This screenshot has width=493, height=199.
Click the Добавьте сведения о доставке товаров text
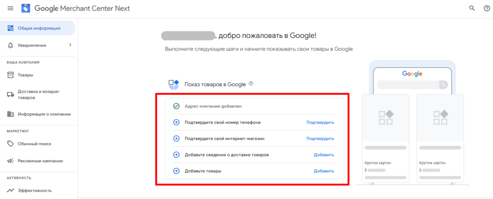pyautogui.click(x=227, y=155)
